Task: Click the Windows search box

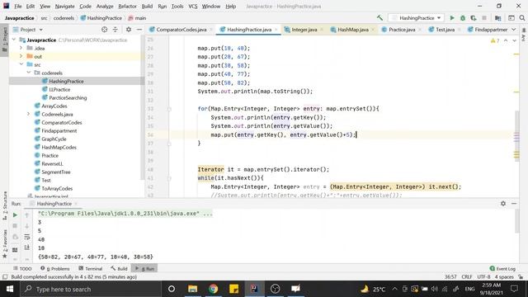Action: point(91,289)
